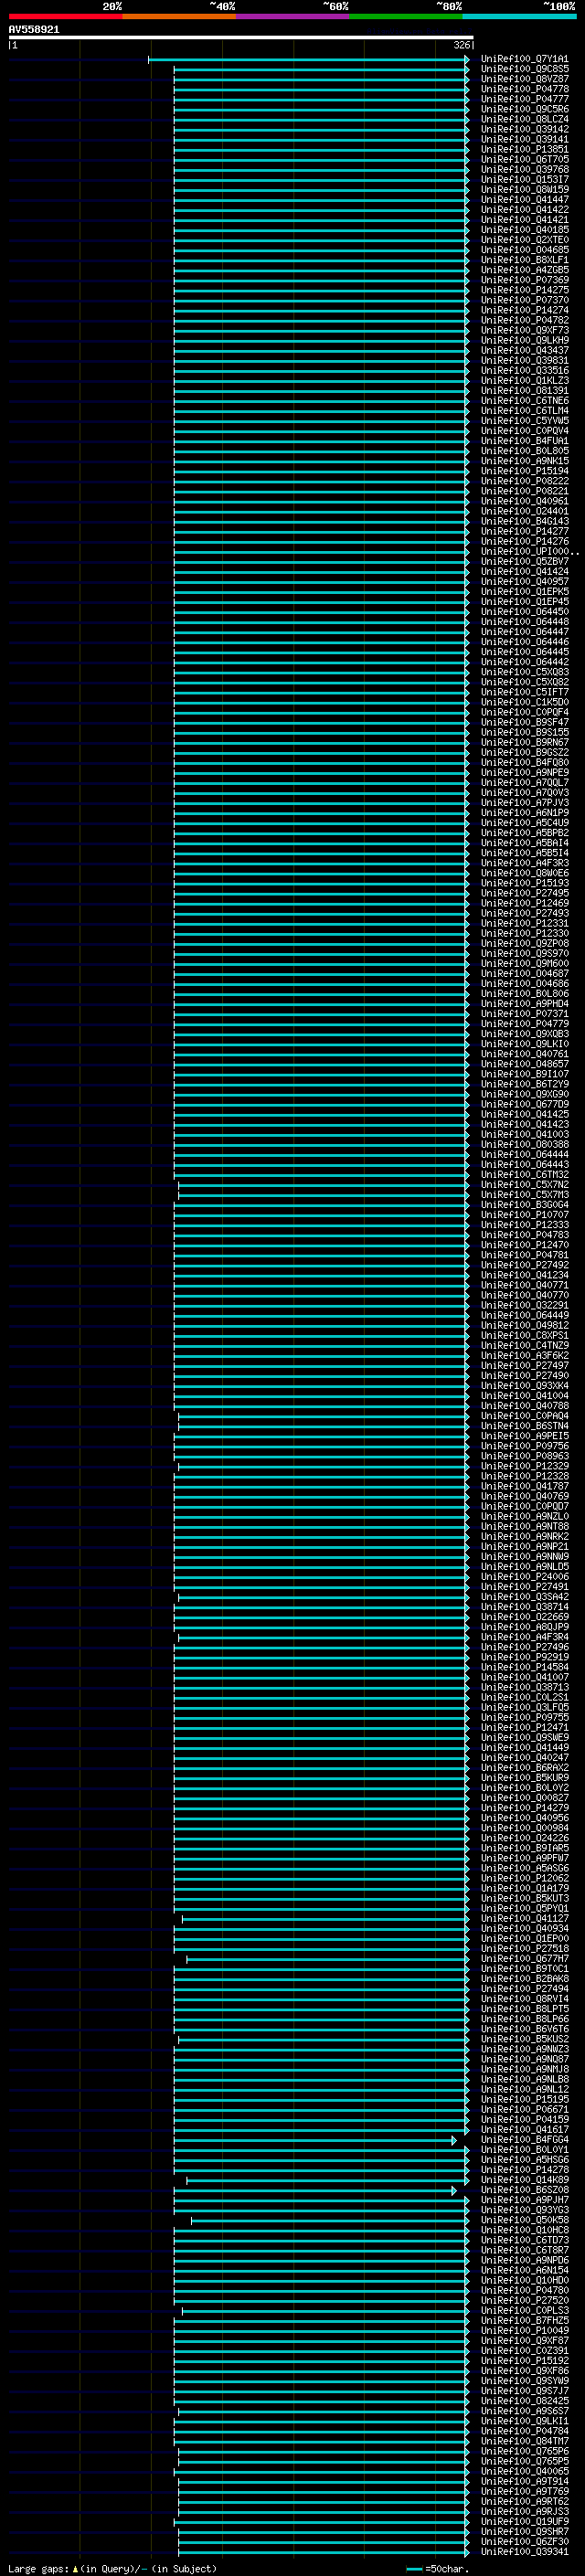Select the UniRef100_C0Z391 label
The width and height of the screenshot is (585, 2576).
[524, 2351]
